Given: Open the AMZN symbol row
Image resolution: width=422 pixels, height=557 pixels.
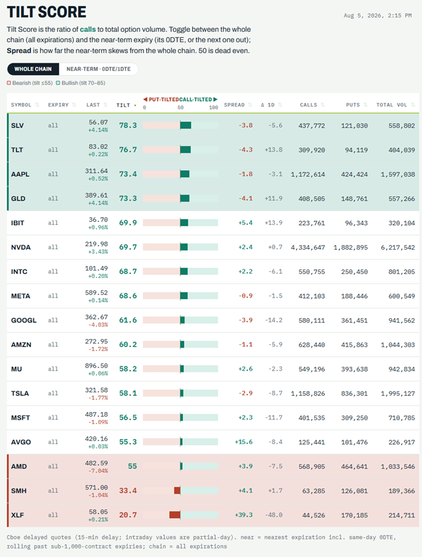Looking at the screenshot, I should (213, 344).
